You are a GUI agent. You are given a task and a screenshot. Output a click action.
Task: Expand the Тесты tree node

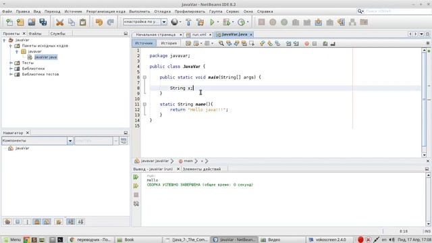click(x=11, y=63)
